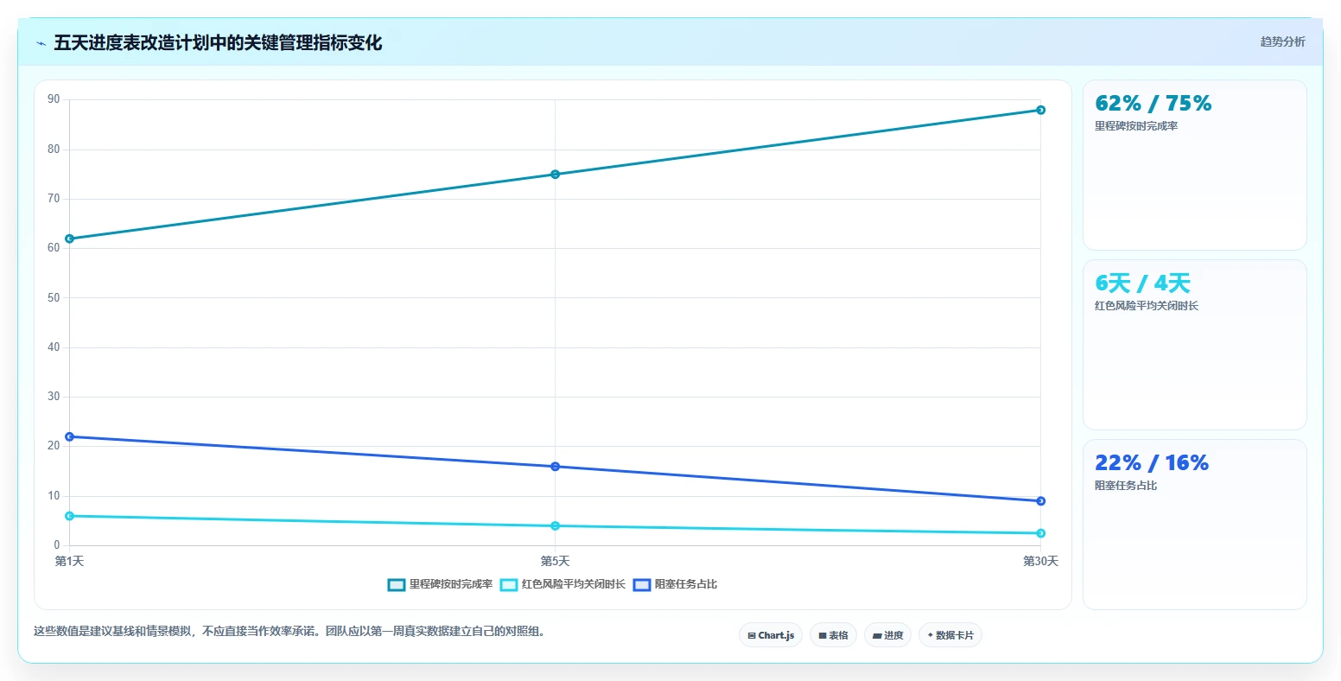The height and width of the screenshot is (681, 1341).
Task: Toggle the 阻塞任务占比 legend swatch
Action: pyautogui.click(x=642, y=585)
